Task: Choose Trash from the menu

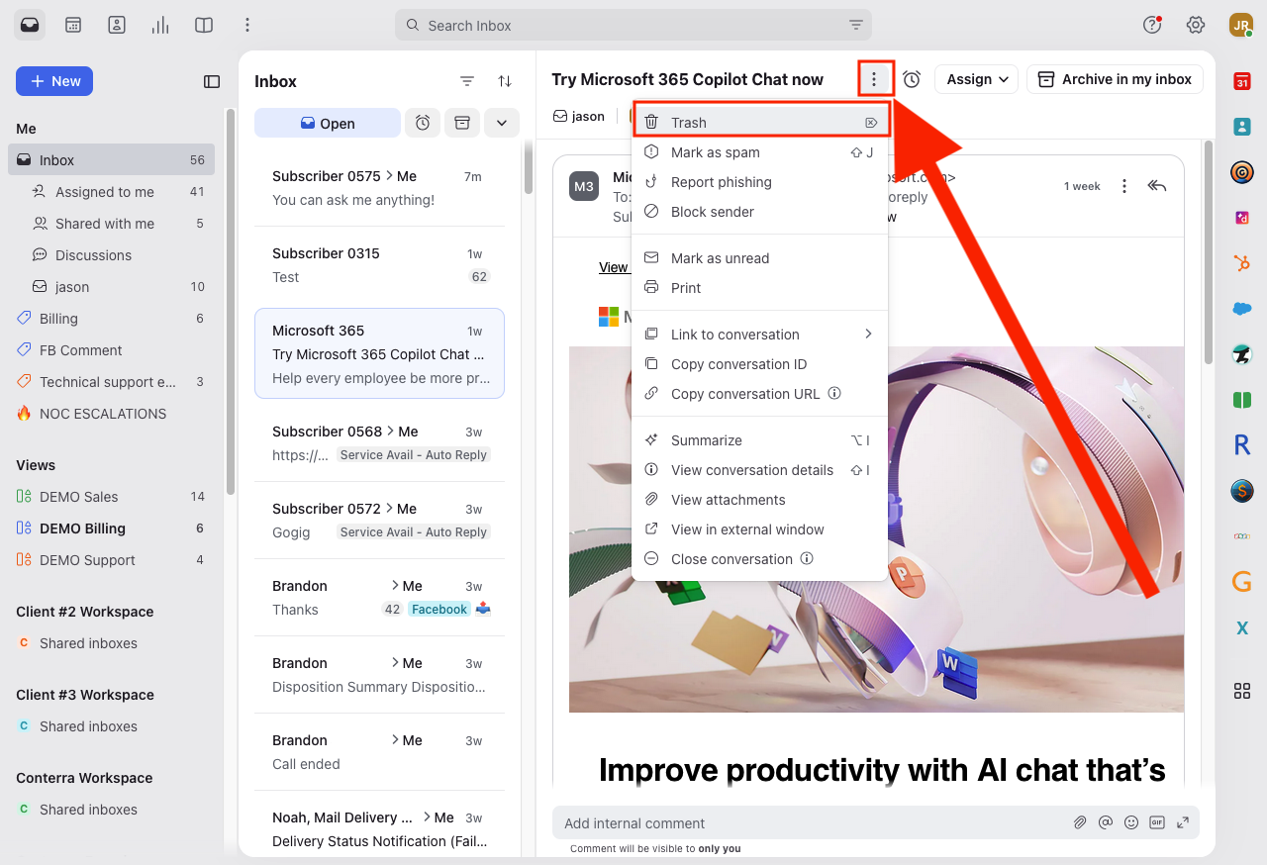Action: [760, 123]
